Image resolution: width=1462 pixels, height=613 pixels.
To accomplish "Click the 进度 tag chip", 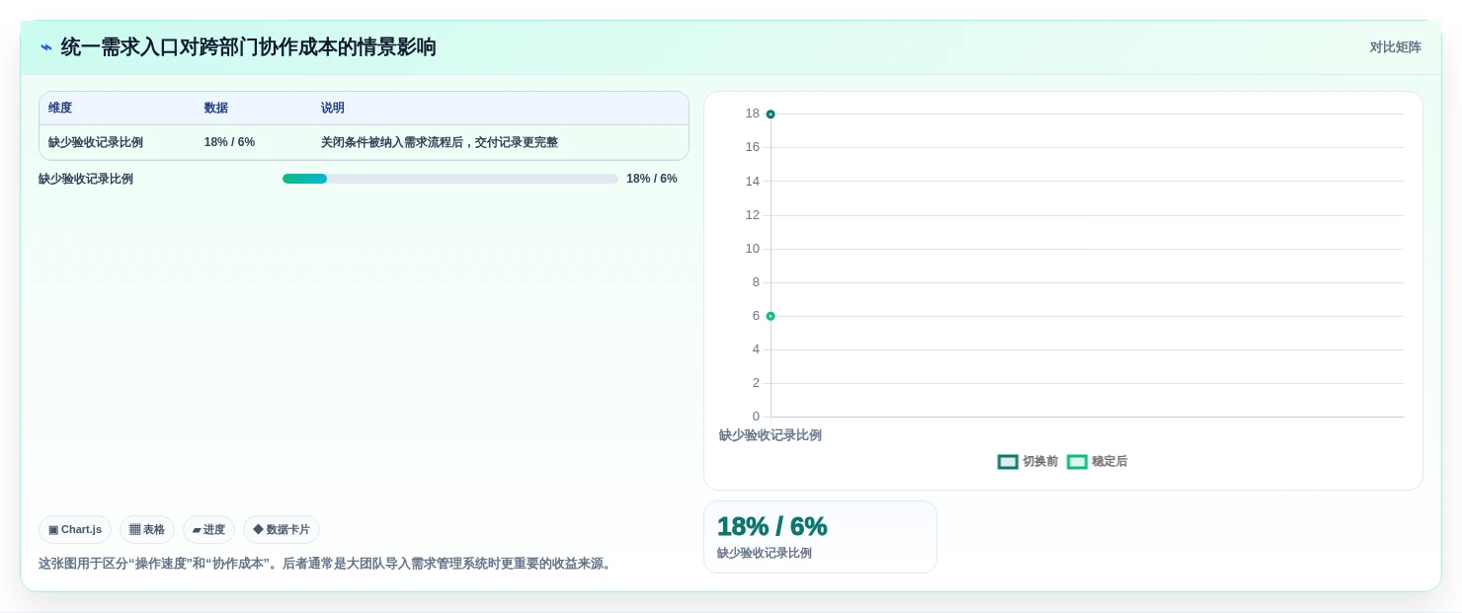I will pyautogui.click(x=208, y=530).
